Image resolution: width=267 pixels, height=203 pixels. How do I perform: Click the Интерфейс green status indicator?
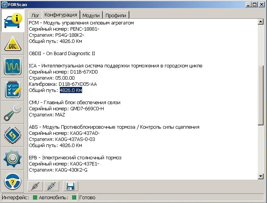click(x=35, y=197)
